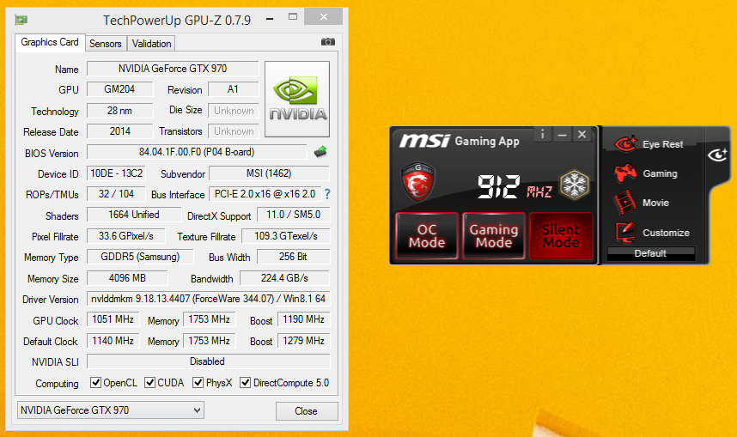Select Customize label

666,233
